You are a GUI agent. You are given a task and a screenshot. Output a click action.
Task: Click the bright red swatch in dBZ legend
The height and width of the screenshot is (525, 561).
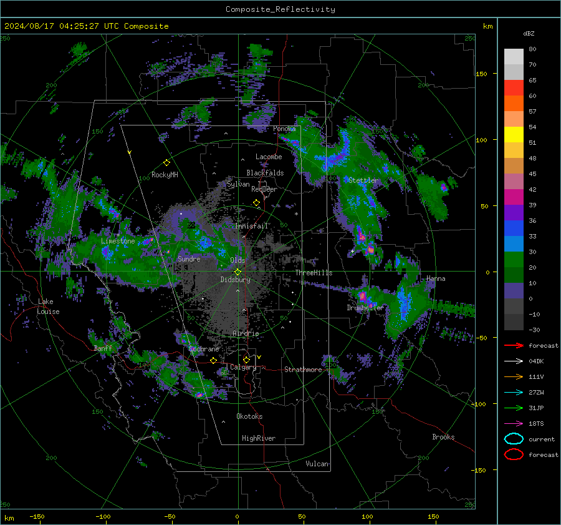tap(514, 87)
